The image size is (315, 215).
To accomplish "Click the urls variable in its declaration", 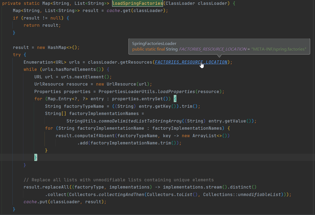I will tap(74, 62).
